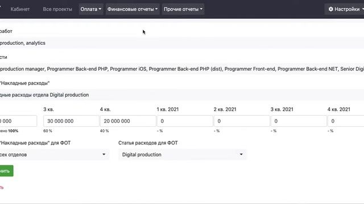Image resolution: width=364 pixels, height=204 pixels.
Task: Click the gear icon beside Настройки
Action: 331,9
